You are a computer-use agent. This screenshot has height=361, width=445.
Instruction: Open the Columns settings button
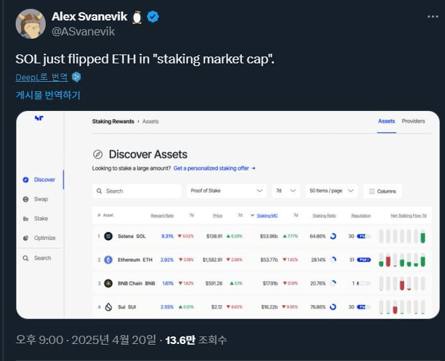pyautogui.click(x=382, y=191)
